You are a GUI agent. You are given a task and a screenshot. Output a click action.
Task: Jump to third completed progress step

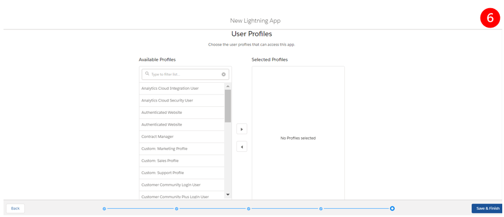[248, 209]
